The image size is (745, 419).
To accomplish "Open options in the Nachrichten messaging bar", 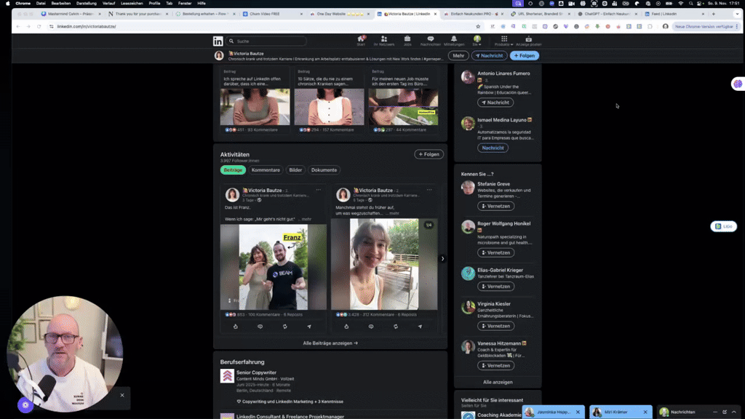I will 715,412.
